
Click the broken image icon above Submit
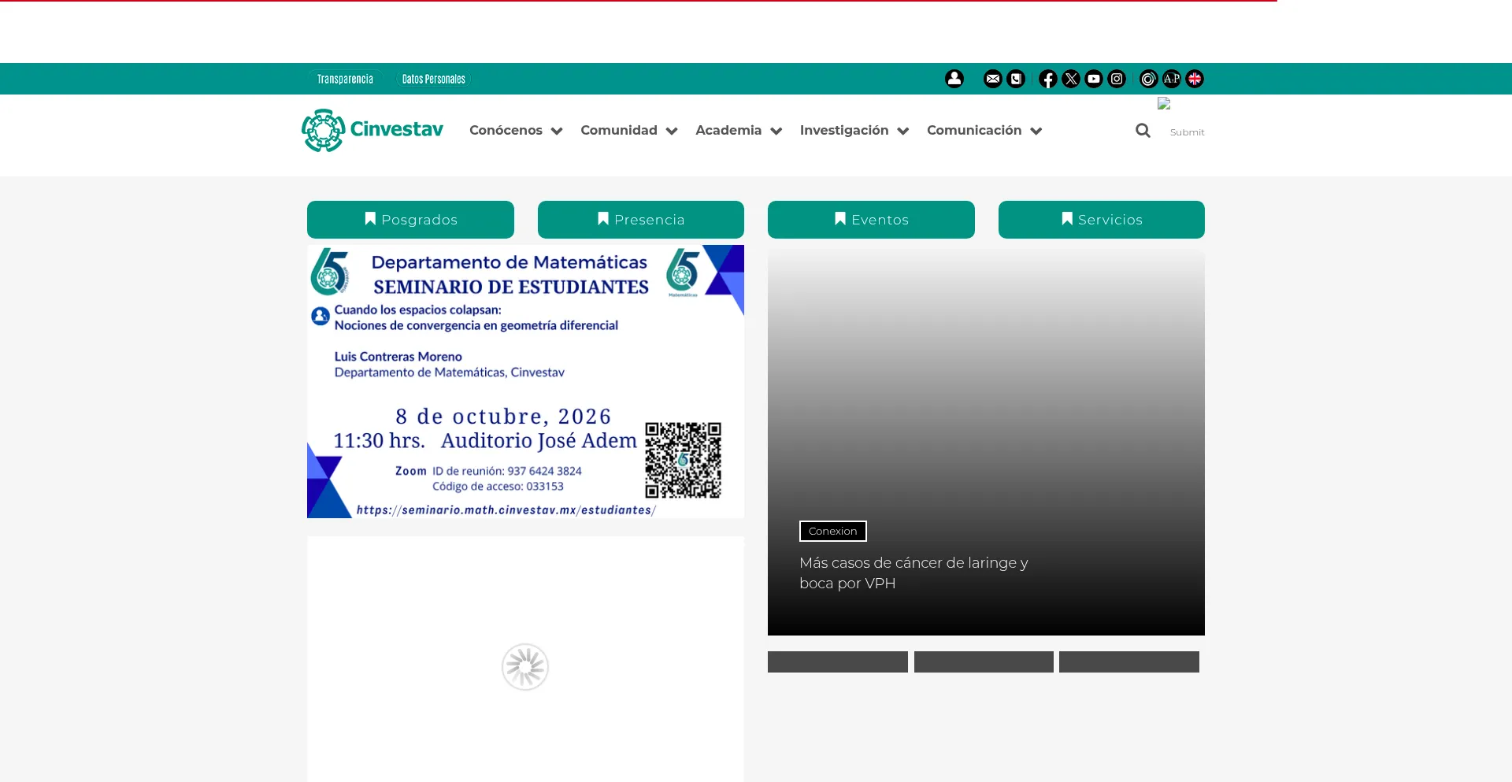[x=1164, y=104]
